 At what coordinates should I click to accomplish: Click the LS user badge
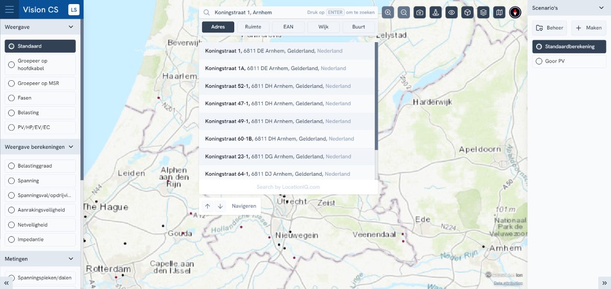pos(74,10)
